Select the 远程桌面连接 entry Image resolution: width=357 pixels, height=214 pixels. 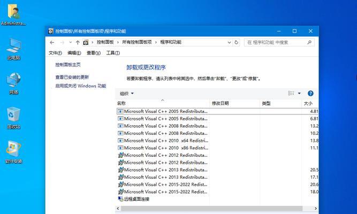pyautogui.click(x=217, y=199)
